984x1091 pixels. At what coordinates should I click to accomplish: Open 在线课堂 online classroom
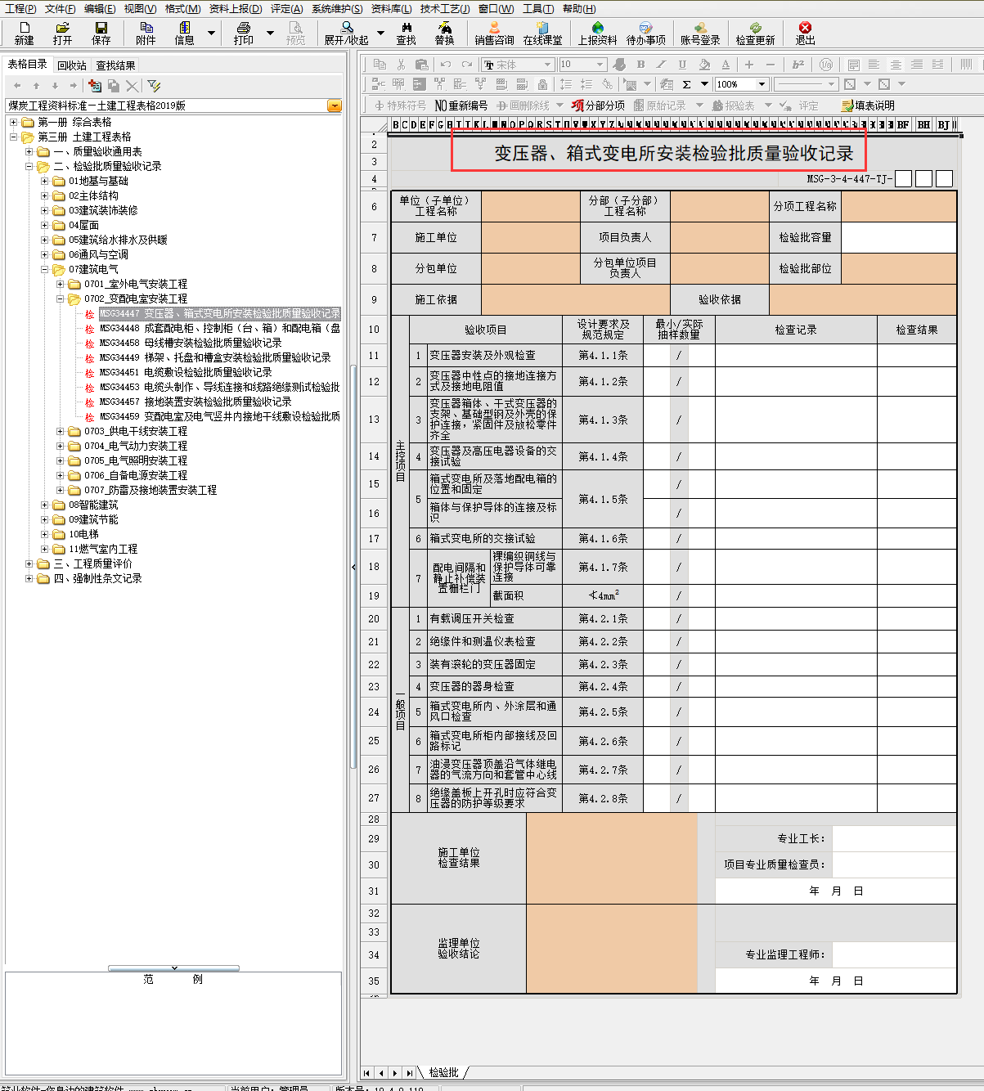point(542,33)
